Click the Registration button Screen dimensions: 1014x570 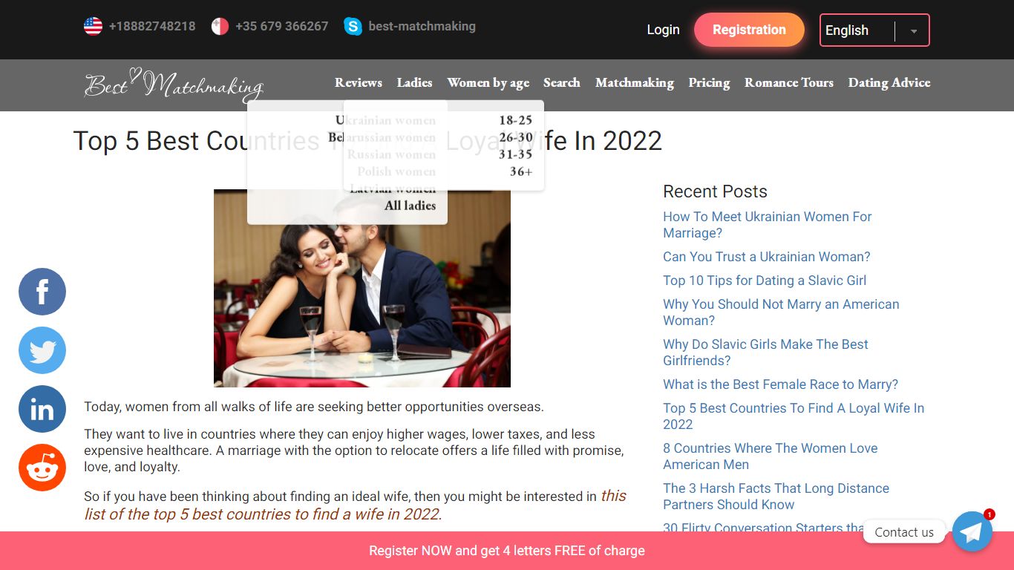pos(749,30)
